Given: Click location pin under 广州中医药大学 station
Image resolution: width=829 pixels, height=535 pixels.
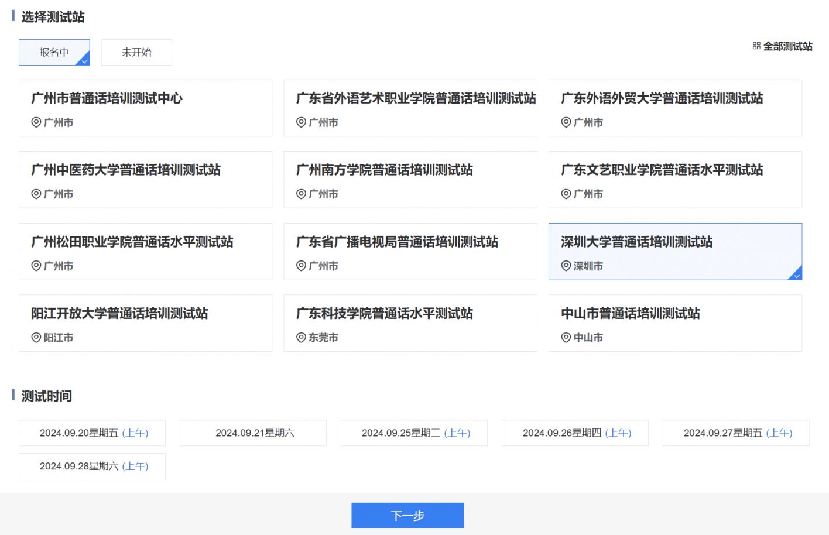Looking at the screenshot, I should point(36,194).
